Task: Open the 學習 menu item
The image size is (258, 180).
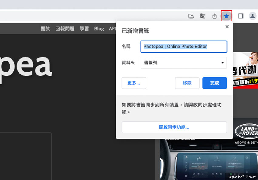Action: 84,29
